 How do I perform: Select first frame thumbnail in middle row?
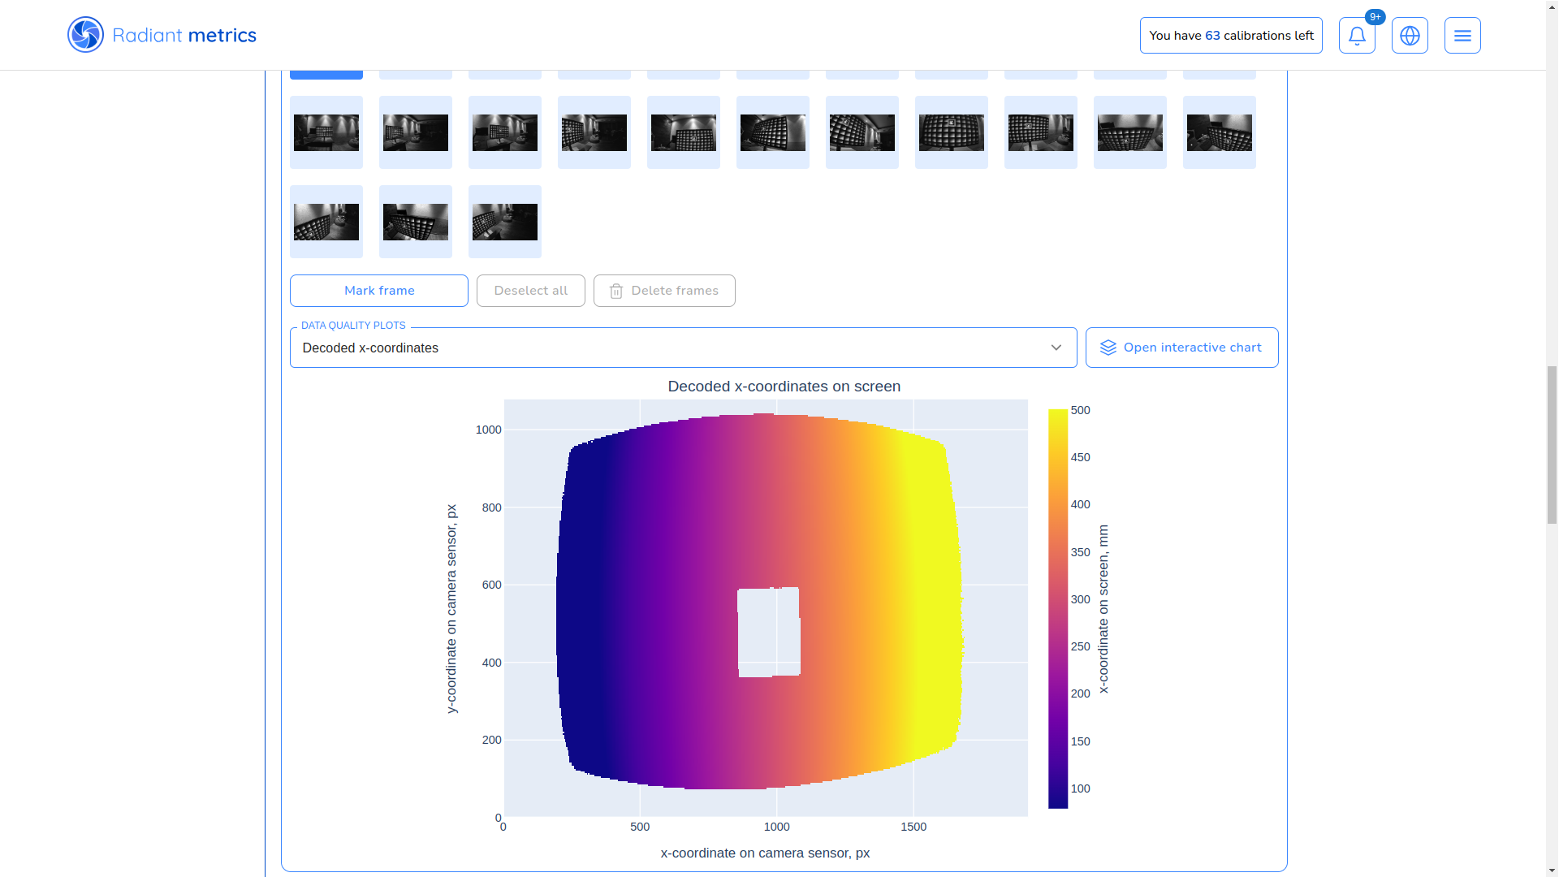(x=326, y=132)
